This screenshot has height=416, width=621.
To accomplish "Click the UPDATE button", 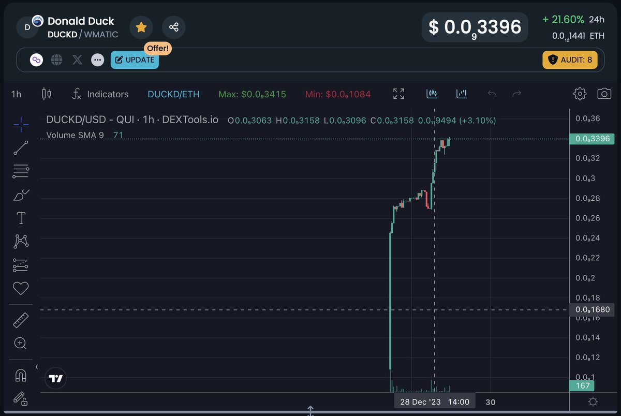I will click(x=135, y=60).
